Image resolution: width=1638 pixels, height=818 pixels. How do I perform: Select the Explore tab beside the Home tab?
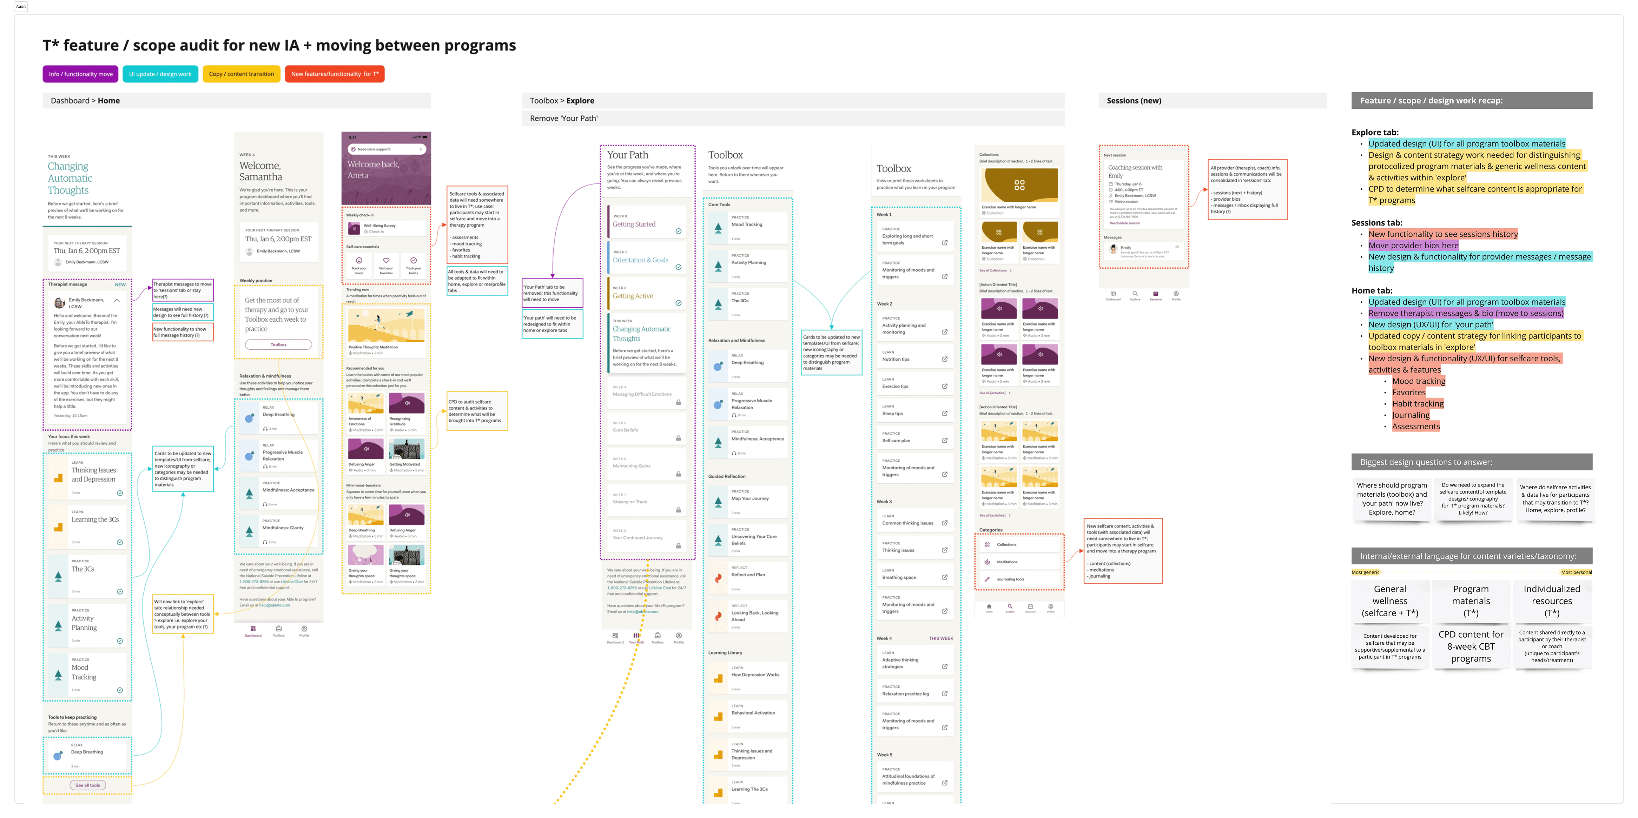pos(1010,608)
